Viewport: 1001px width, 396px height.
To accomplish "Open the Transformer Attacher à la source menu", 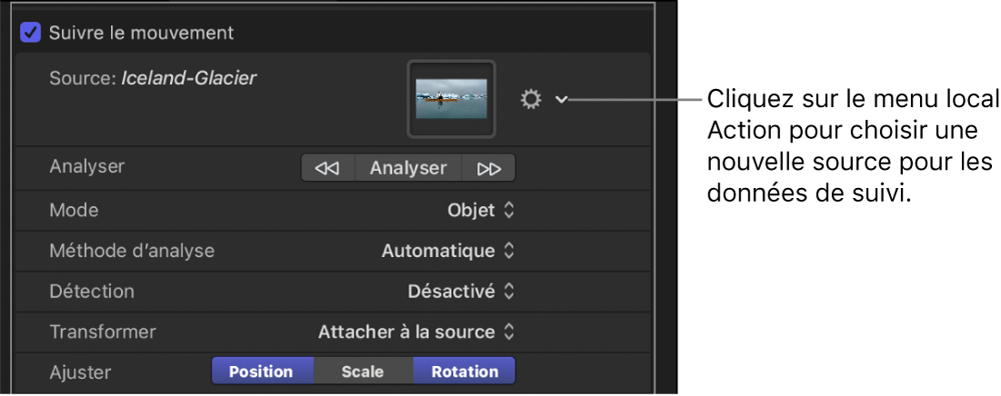I will [x=416, y=332].
